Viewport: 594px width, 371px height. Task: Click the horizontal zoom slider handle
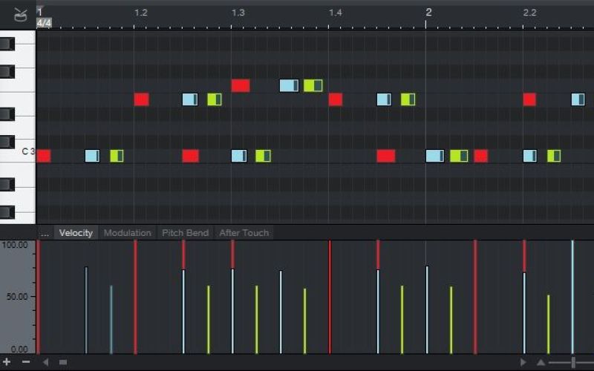click(572, 362)
